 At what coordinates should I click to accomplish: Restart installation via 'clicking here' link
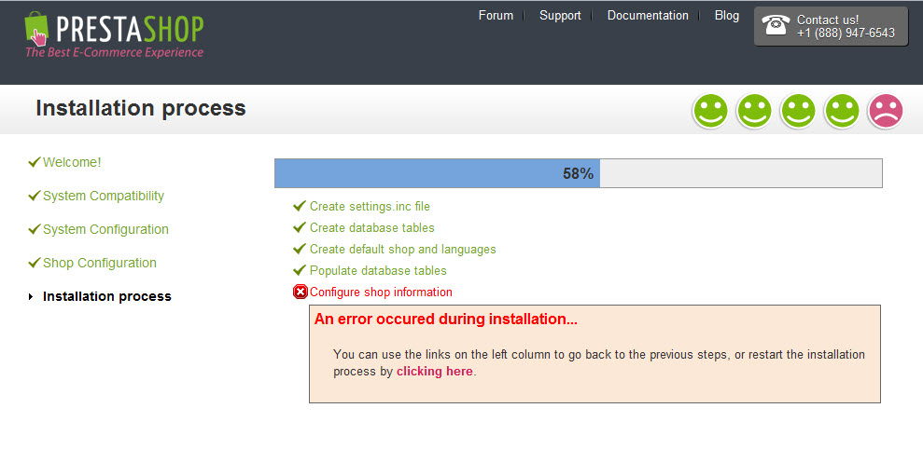(434, 372)
